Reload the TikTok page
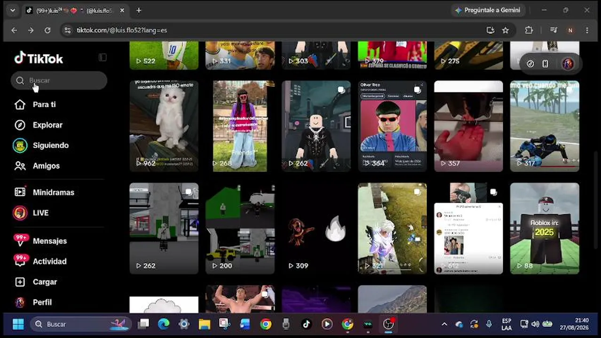Screen dimensions: 601x338 pyautogui.click(x=47, y=30)
